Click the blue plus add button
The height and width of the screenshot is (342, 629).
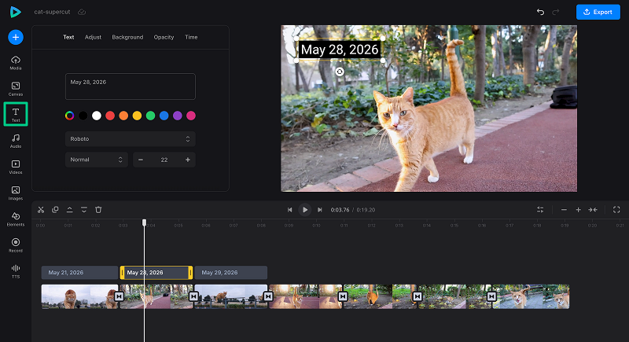tap(16, 37)
